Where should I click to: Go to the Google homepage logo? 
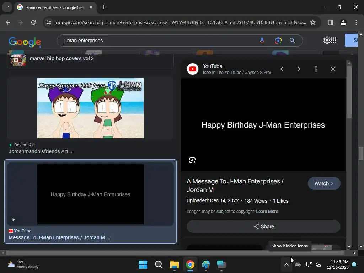pos(25,42)
